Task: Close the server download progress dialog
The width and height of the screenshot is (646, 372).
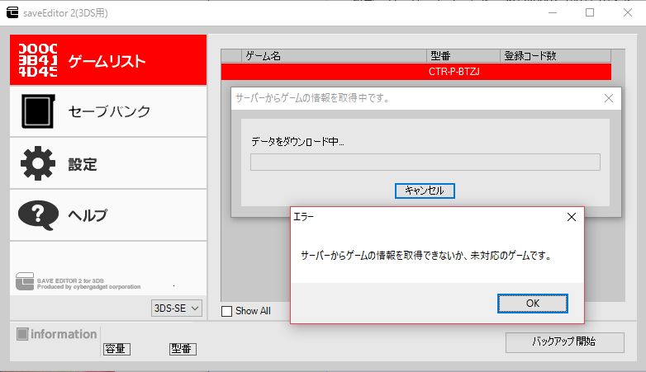Action: (x=609, y=98)
